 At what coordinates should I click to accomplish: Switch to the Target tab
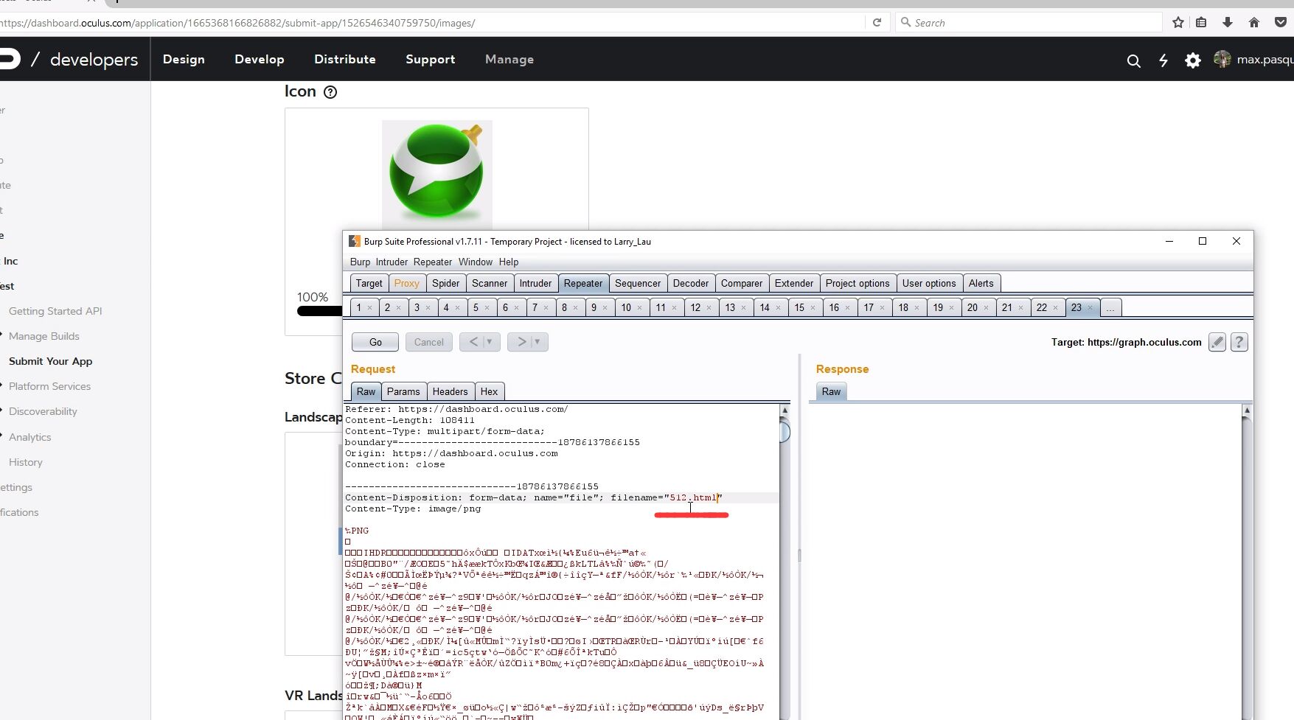click(369, 283)
